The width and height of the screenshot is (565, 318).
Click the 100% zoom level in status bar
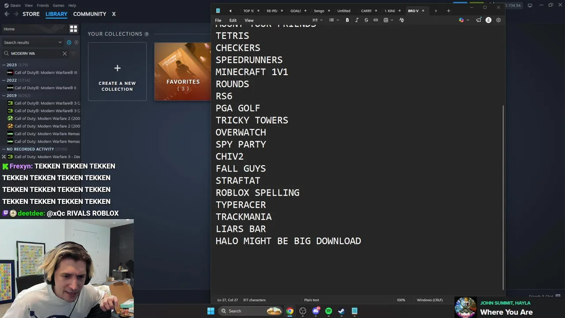(x=401, y=300)
